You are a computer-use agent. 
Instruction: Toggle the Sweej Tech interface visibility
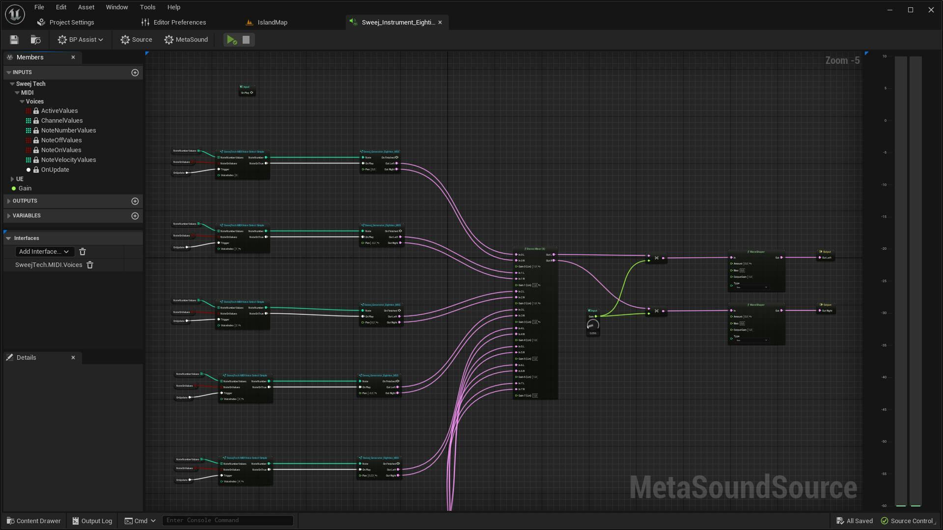coord(13,83)
